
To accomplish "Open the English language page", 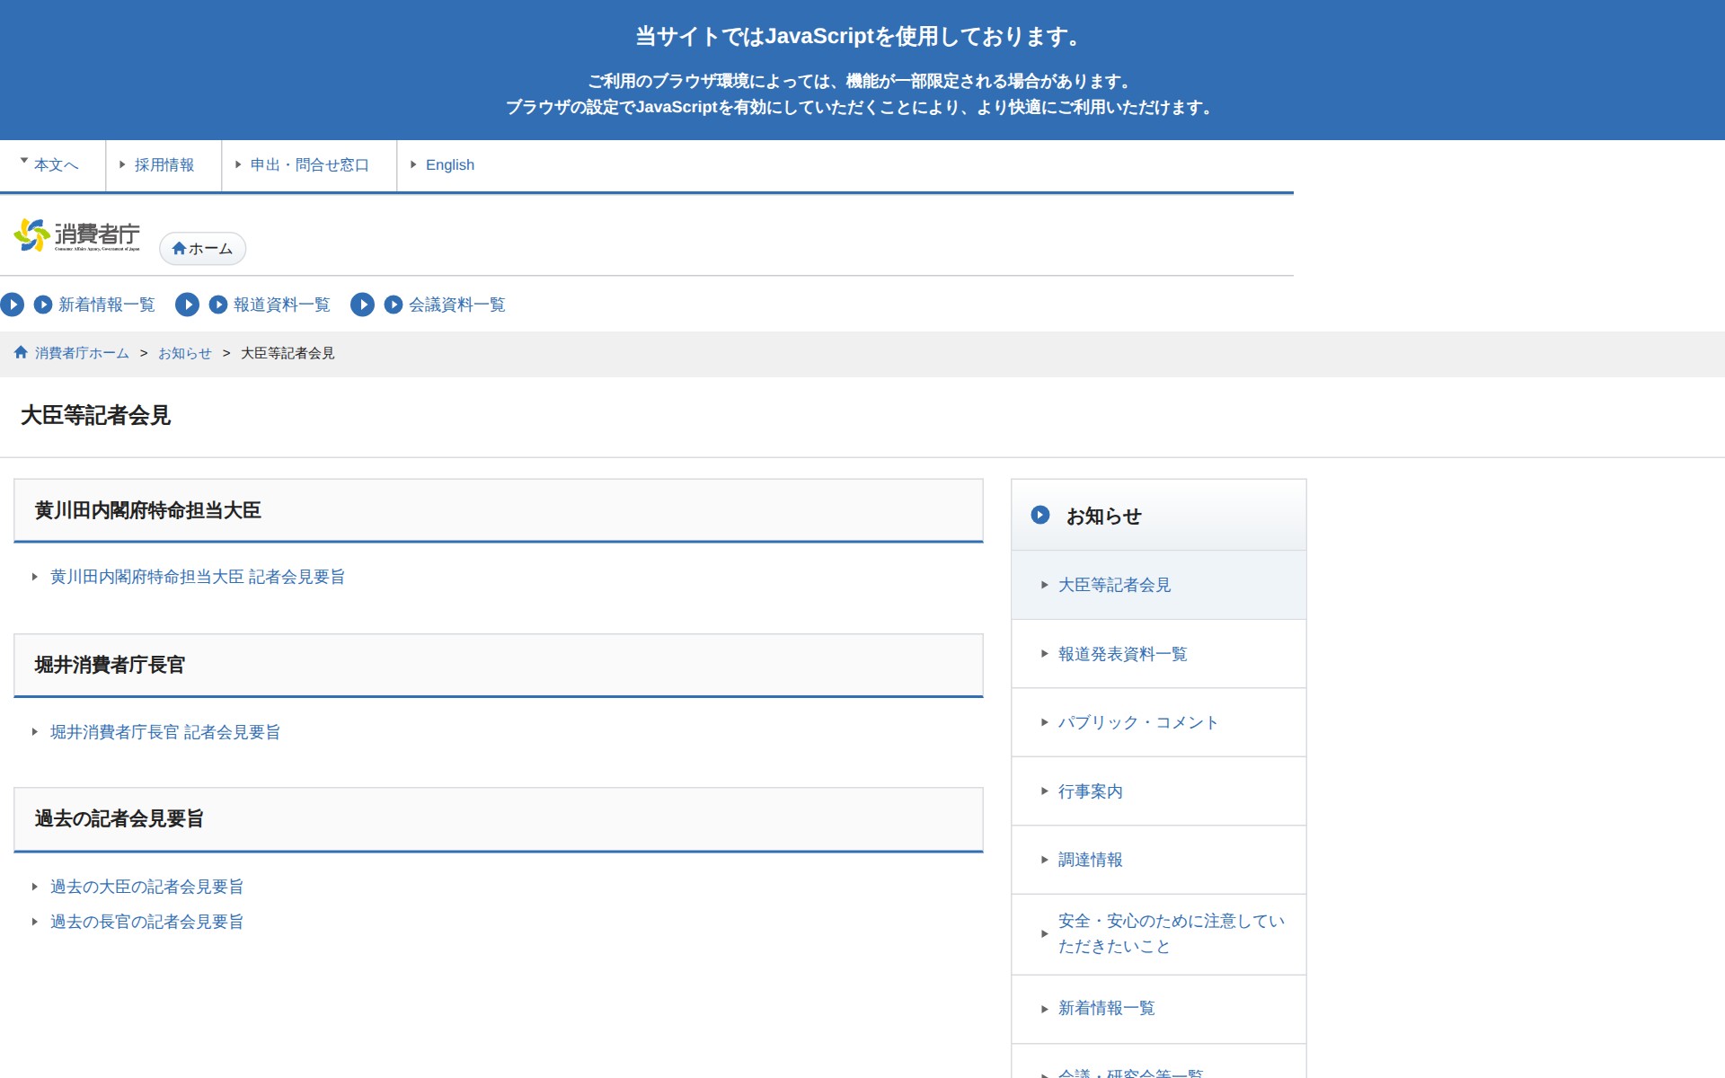I will [x=449, y=165].
